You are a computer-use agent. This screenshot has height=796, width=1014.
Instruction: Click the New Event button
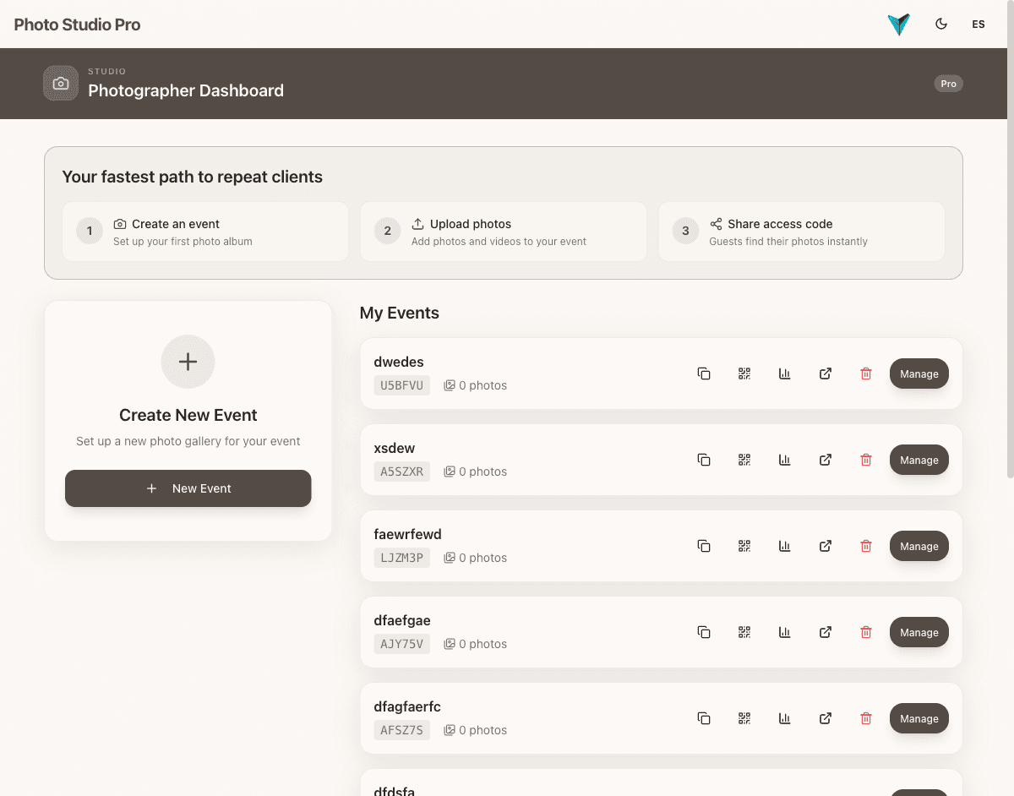(x=188, y=488)
